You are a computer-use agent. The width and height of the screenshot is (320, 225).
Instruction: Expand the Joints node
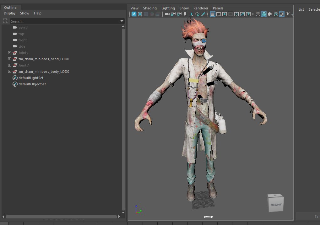[x=9, y=53]
